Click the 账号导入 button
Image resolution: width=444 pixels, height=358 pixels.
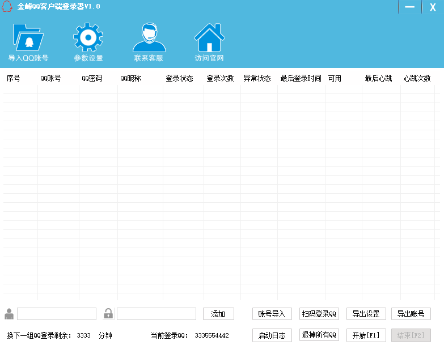272,314
